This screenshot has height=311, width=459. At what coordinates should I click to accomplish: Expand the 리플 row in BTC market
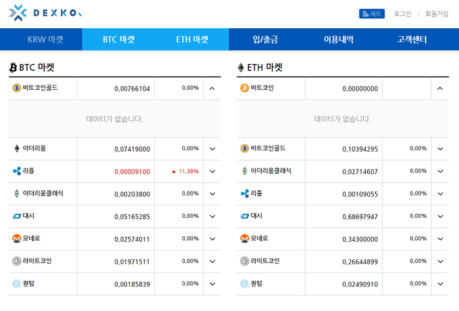pyautogui.click(x=212, y=171)
